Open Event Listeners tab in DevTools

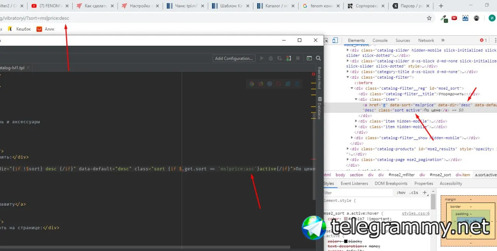click(x=354, y=184)
